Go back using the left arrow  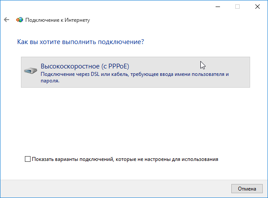[7, 20]
